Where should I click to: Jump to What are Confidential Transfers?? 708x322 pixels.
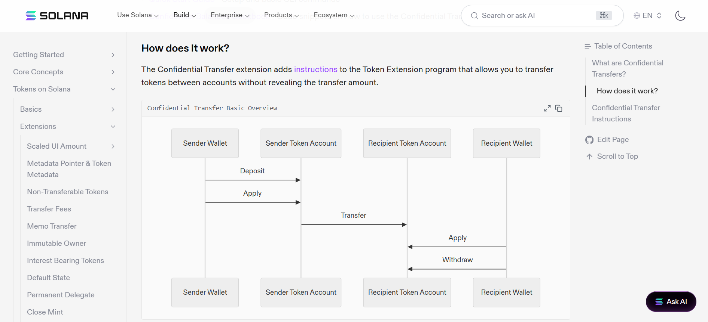pyautogui.click(x=628, y=69)
